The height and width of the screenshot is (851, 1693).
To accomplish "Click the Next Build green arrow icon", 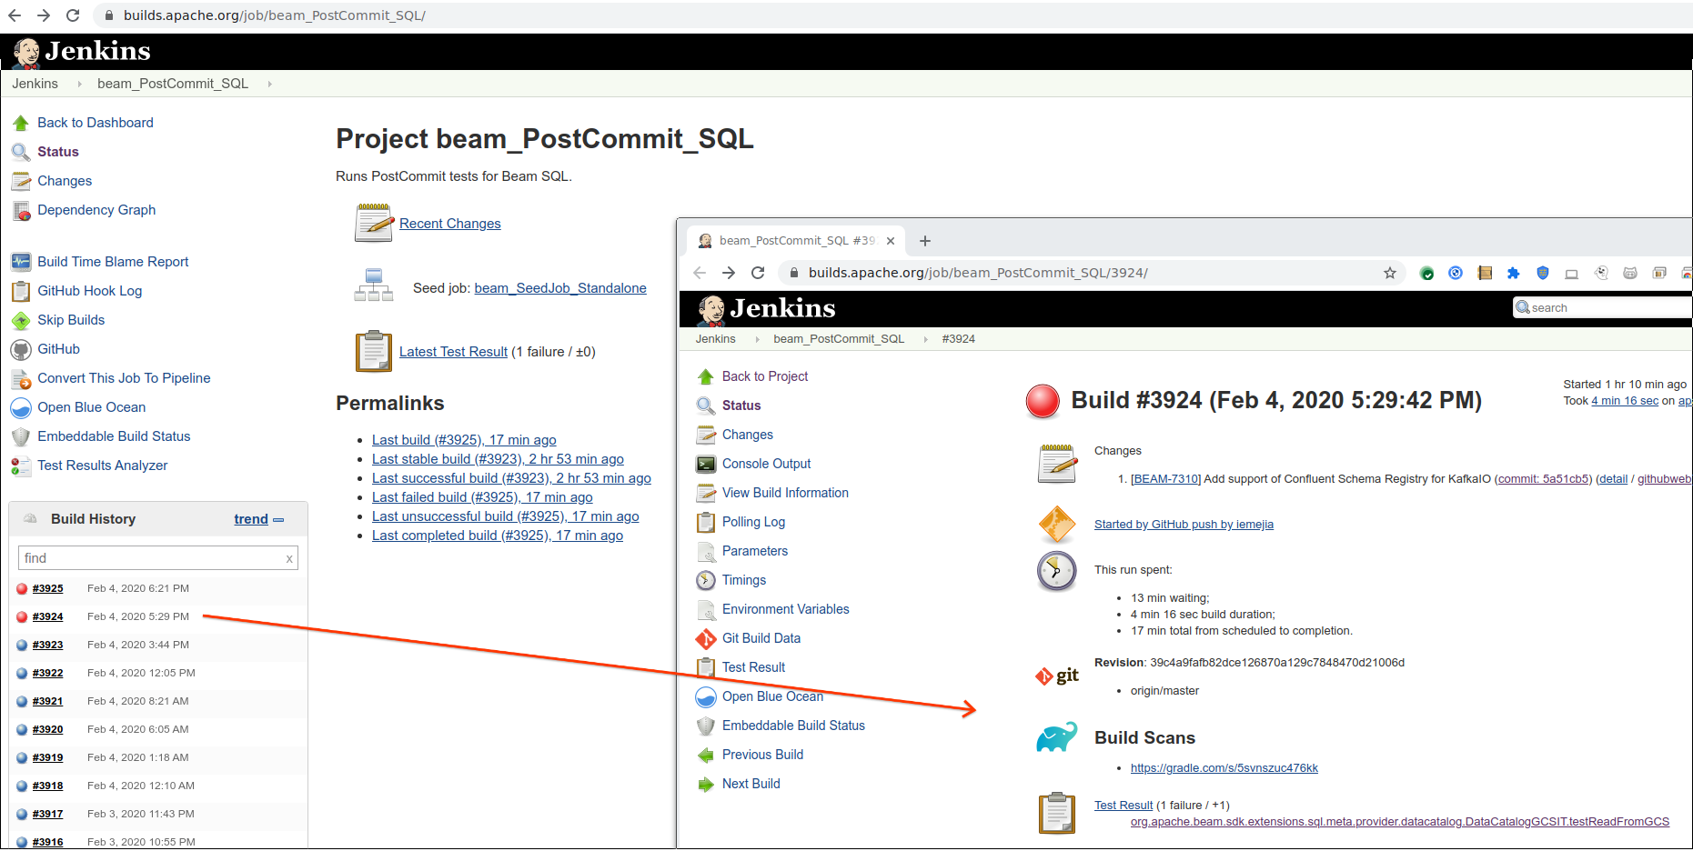I will point(706,784).
